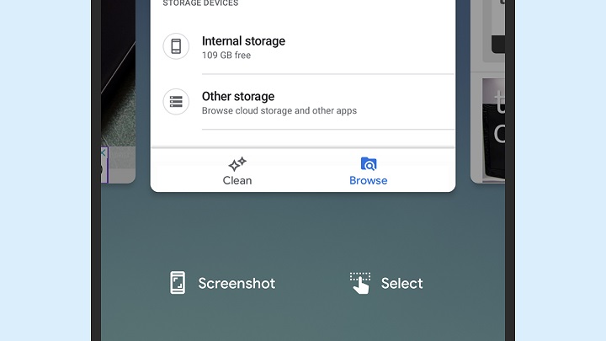
Task: Click the 109 GB free subtitle
Action: [x=226, y=56]
